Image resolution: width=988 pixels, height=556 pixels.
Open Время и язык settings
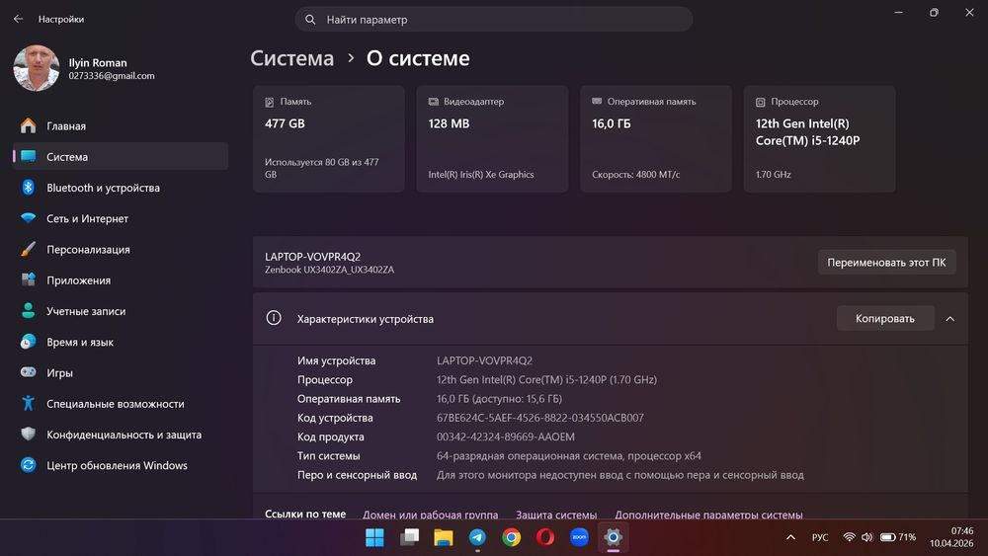121,342
